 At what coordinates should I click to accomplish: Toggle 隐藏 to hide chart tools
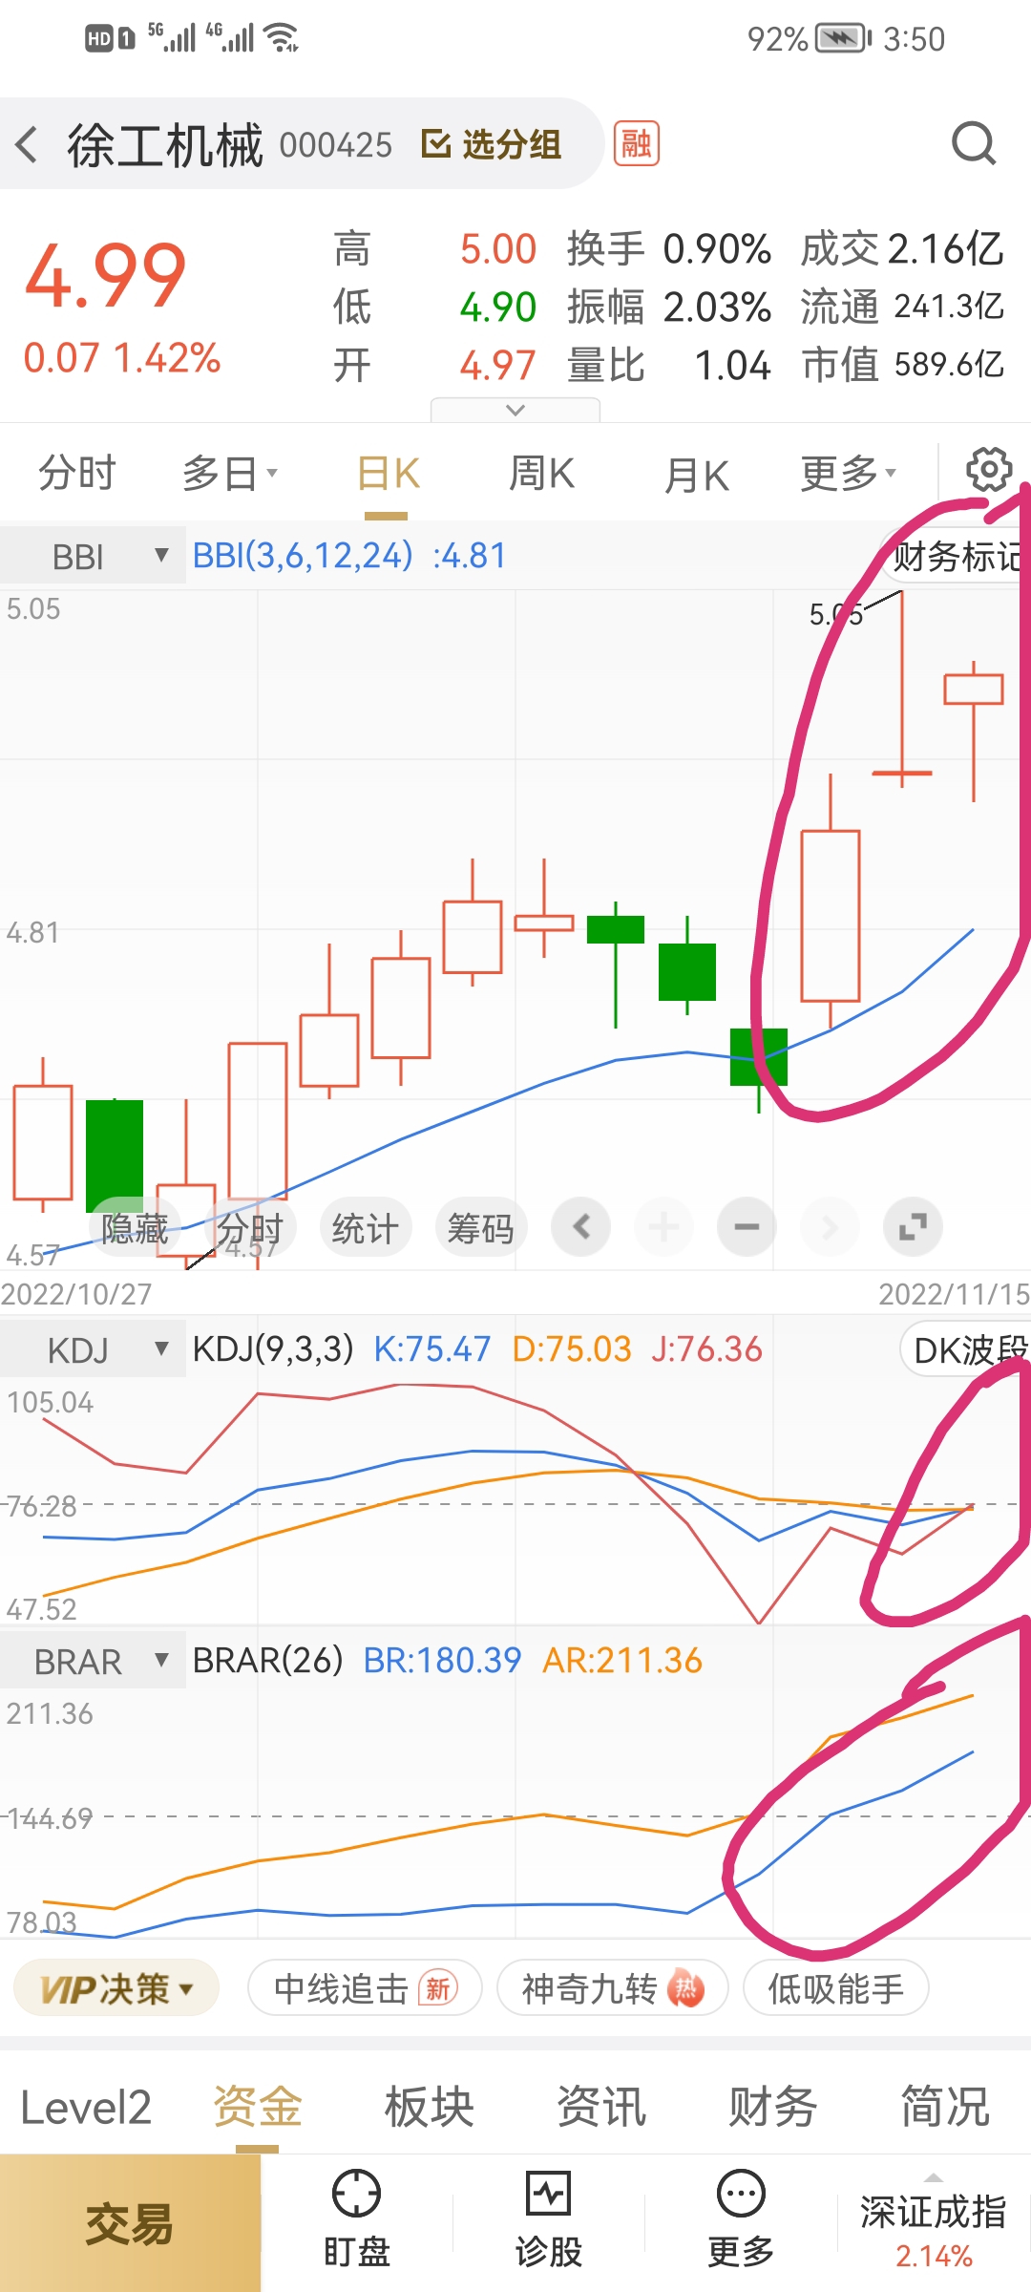coord(134,1228)
